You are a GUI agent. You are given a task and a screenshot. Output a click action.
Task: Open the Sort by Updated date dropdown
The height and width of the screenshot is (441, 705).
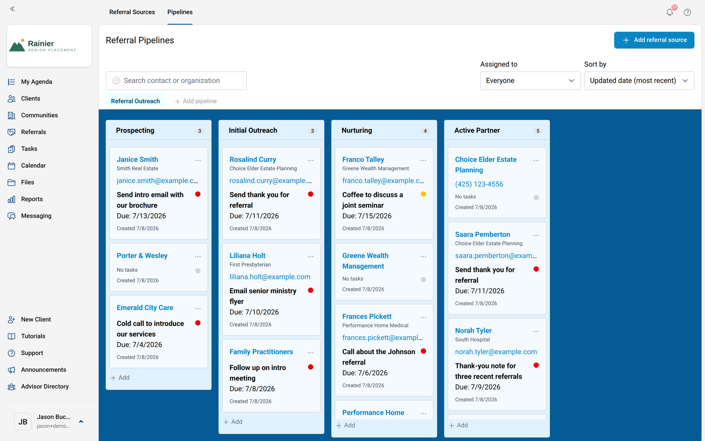tap(639, 80)
